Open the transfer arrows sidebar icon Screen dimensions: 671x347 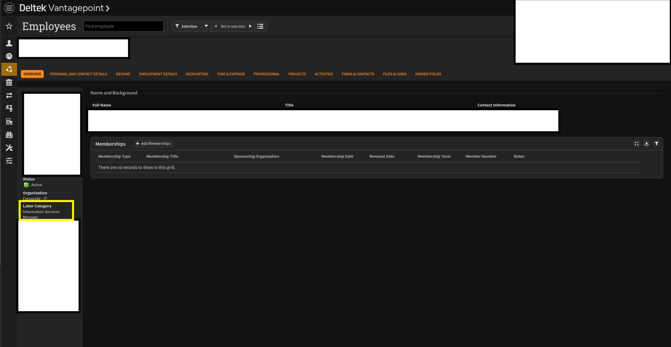[9, 95]
